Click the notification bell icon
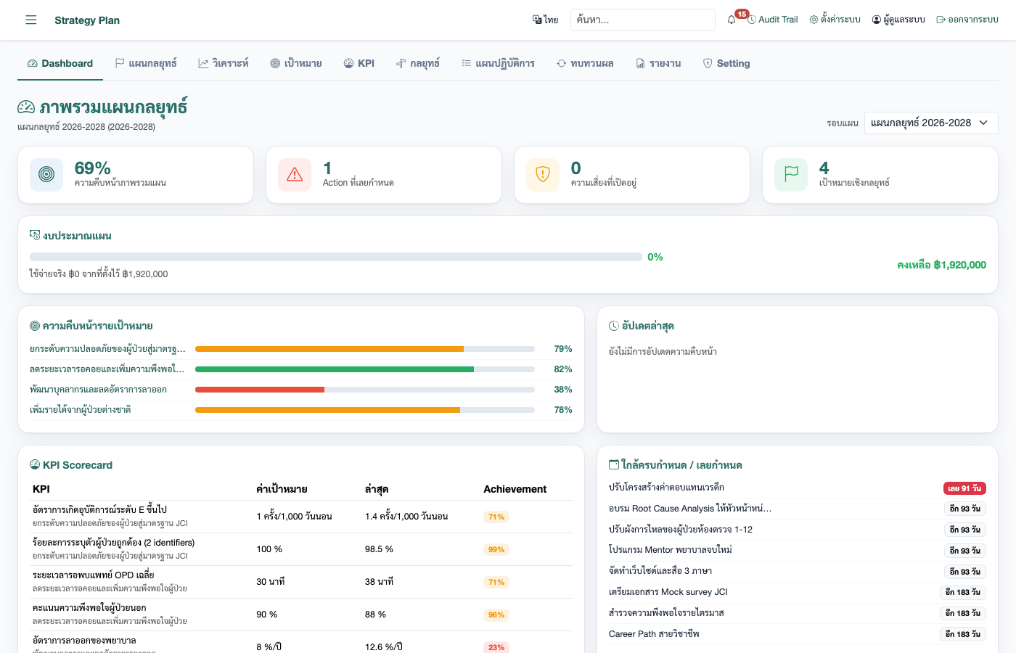Image resolution: width=1016 pixels, height=653 pixels. (x=732, y=20)
